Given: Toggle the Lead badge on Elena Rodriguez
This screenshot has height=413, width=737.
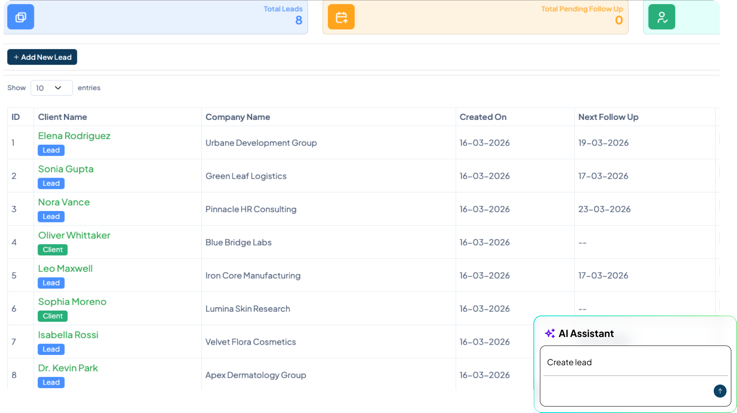Looking at the screenshot, I should (x=51, y=150).
